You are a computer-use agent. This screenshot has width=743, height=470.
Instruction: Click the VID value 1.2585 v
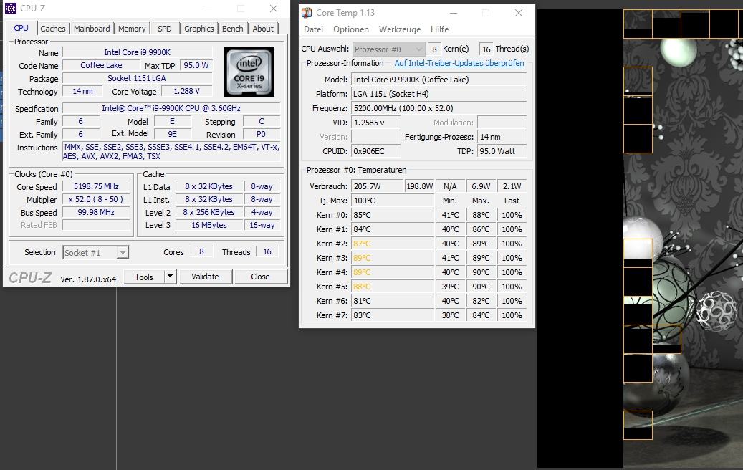click(375, 123)
